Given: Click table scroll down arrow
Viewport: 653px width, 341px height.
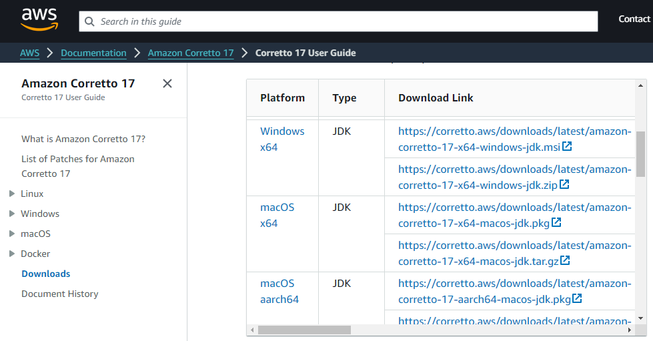Looking at the screenshot, I should [640, 318].
